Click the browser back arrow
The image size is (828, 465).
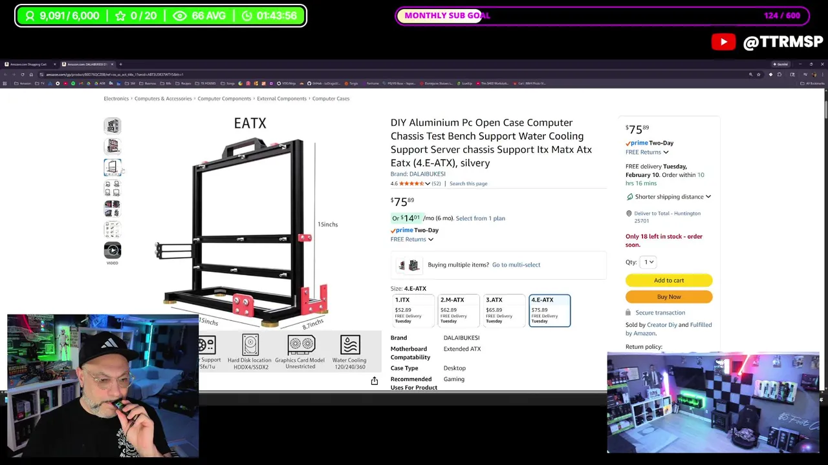5,74
